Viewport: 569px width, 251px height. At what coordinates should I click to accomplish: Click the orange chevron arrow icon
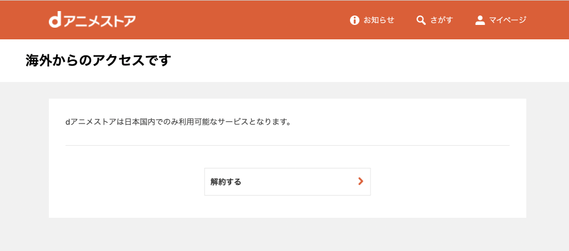point(361,181)
